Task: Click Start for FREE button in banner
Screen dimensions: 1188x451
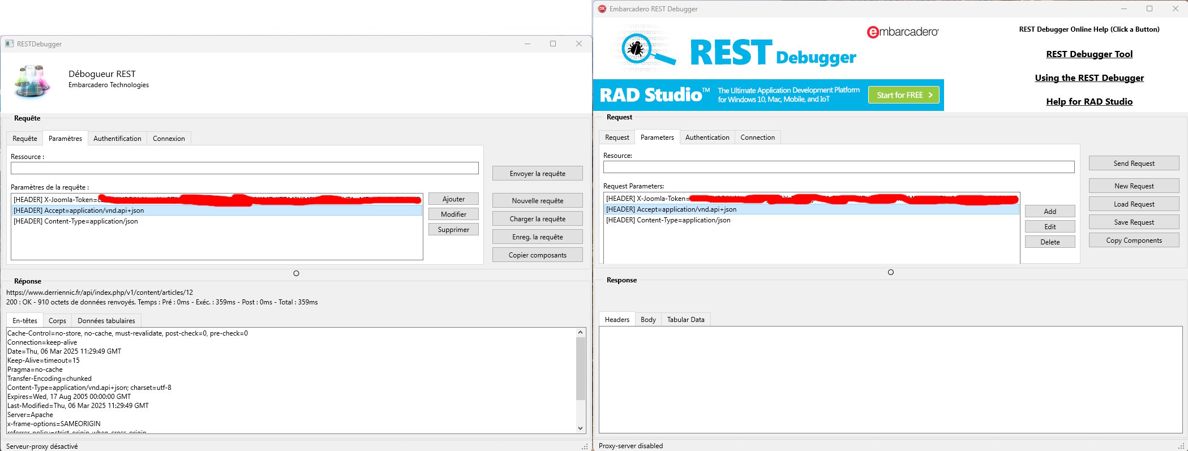Action: 904,95
